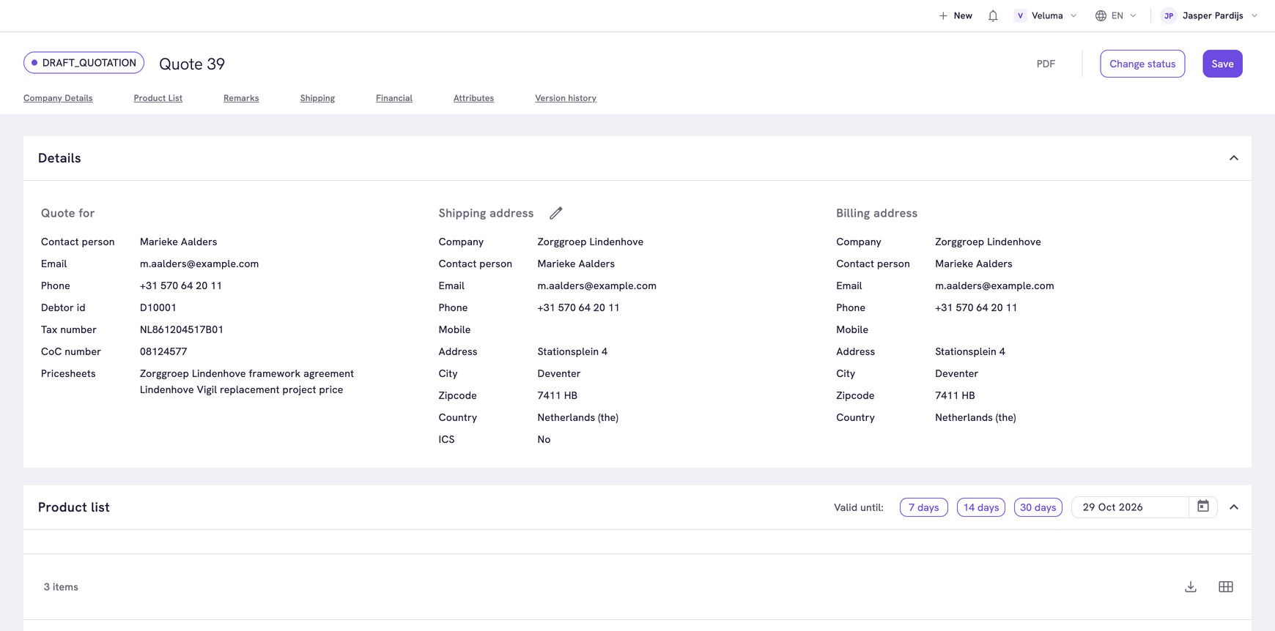The image size is (1275, 631).
Task: Open the Version history tab
Action: [x=566, y=98]
